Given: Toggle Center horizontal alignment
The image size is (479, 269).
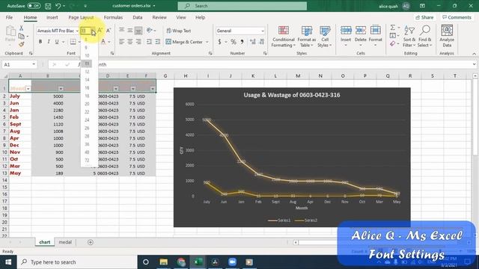Looking at the screenshot, I should click(130, 42).
